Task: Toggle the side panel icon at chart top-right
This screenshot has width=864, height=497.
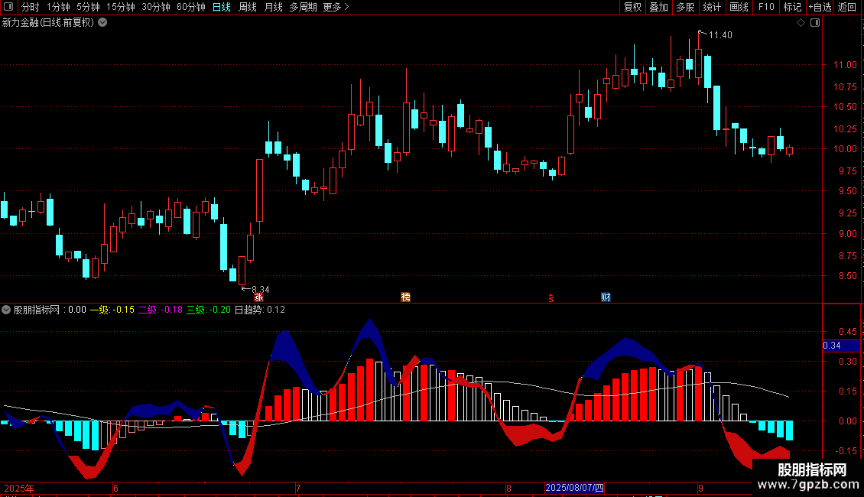Action: pyautogui.click(x=815, y=23)
